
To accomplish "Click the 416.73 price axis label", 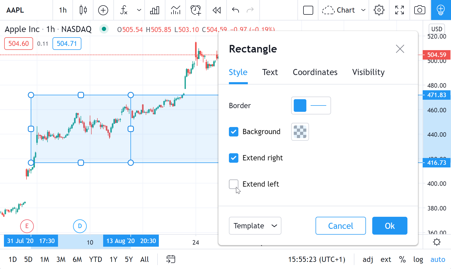I will [x=437, y=163].
